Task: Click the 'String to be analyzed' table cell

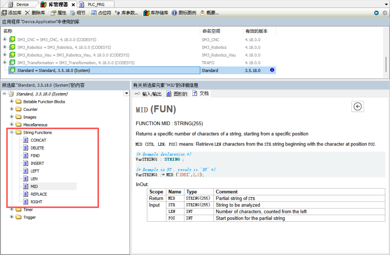Action: point(299,205)
